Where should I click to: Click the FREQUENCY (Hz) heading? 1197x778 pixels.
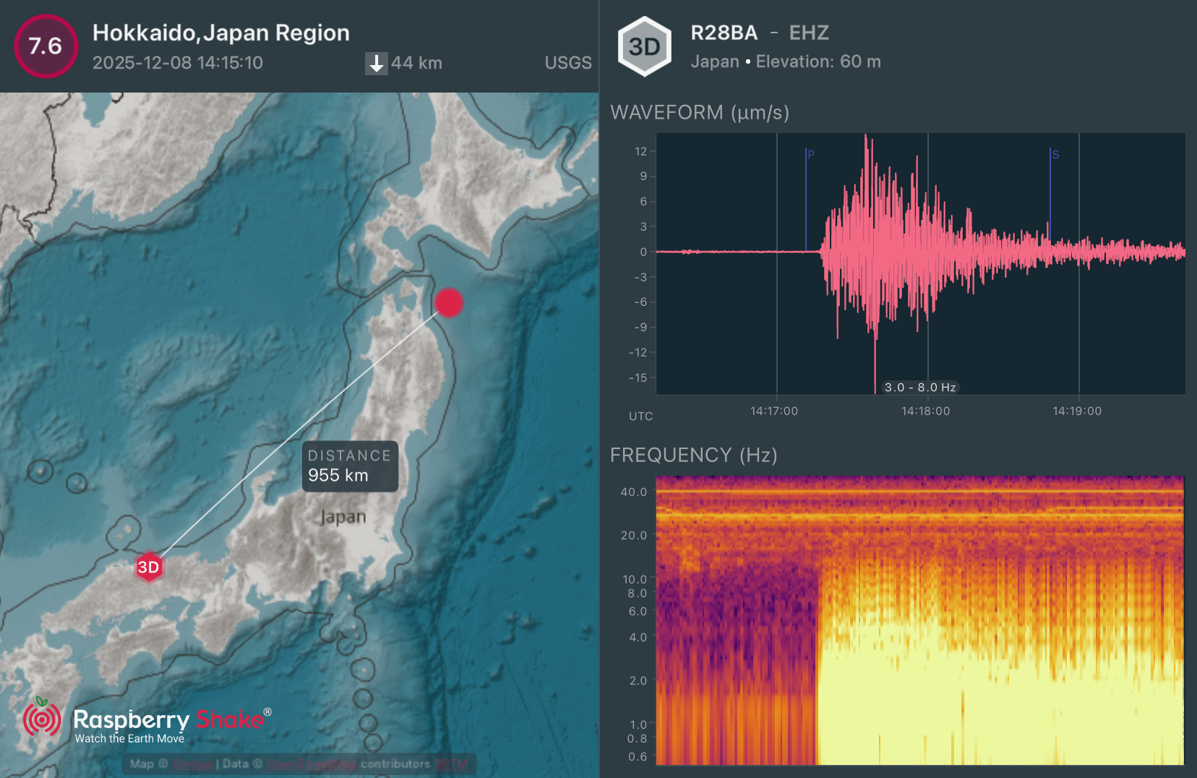click(x=693, y=455)
